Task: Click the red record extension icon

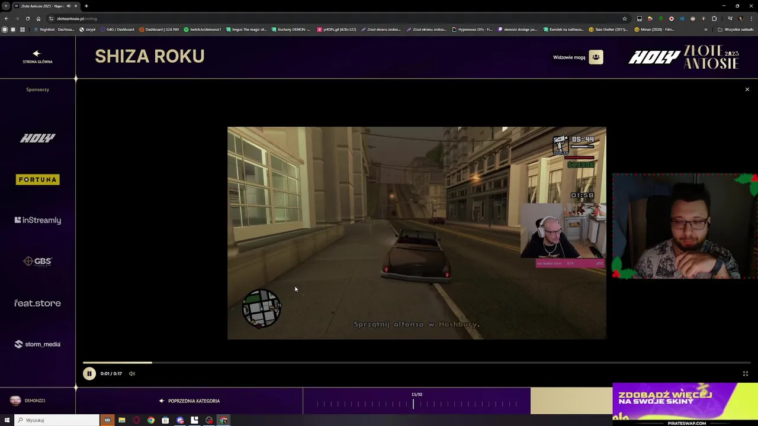Action: pos(671,18)
